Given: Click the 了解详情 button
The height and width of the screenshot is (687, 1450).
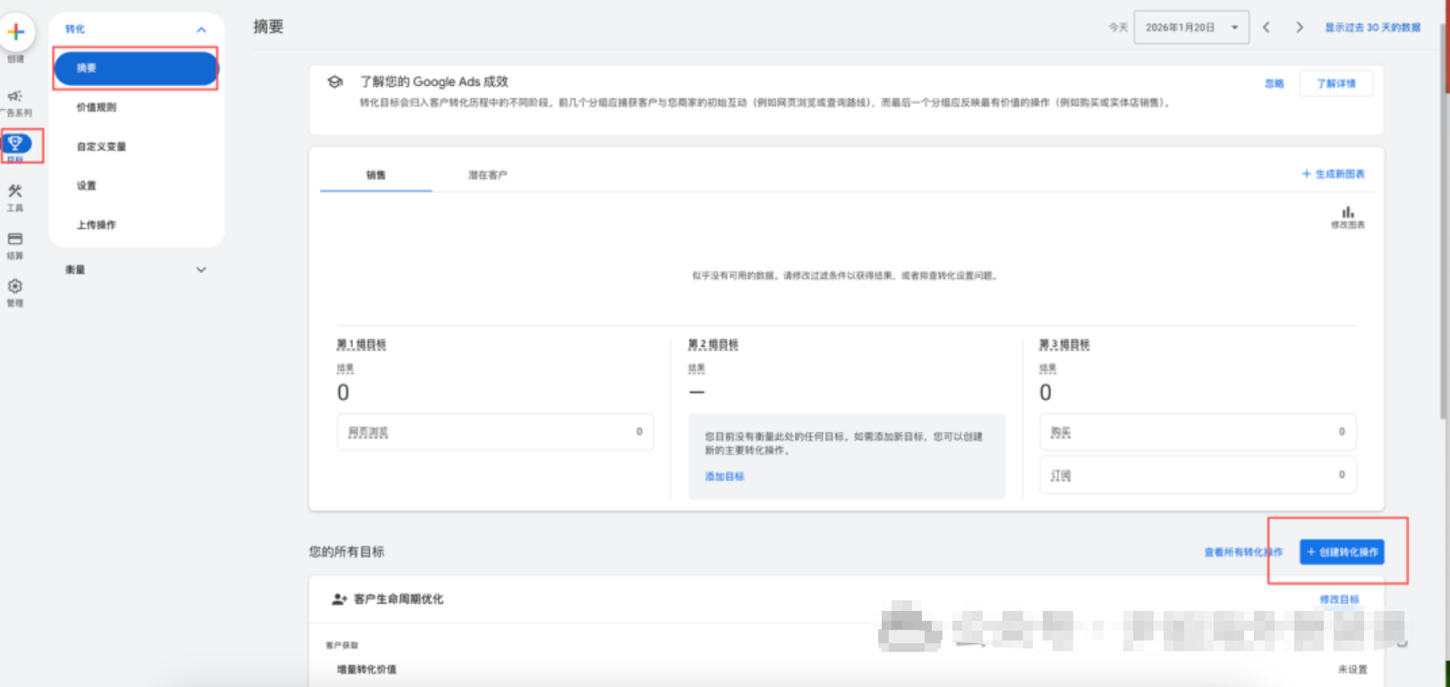Looking at the screenshot, I should point(1335,83).
